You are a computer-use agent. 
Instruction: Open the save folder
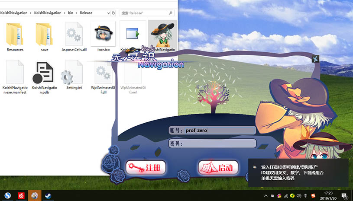pyautogui.click(x=45, y=37)
